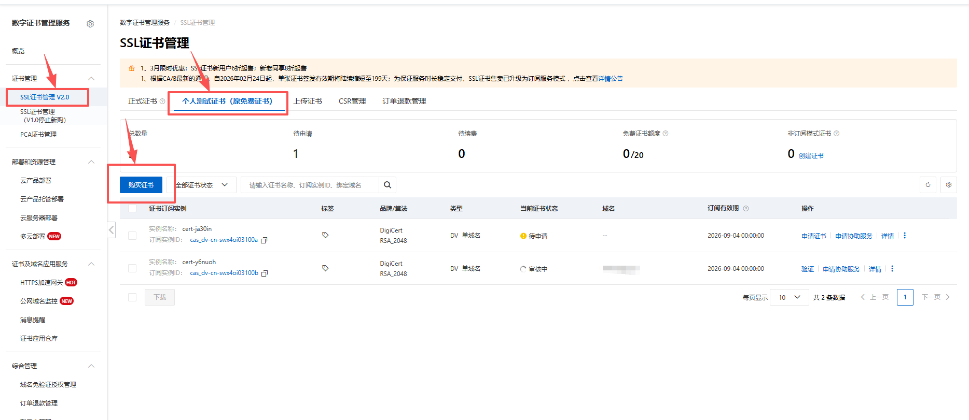Click the tag icon for cert-y6nuoh
Viewport: 969px width, 420px height.
click(325, 268)
